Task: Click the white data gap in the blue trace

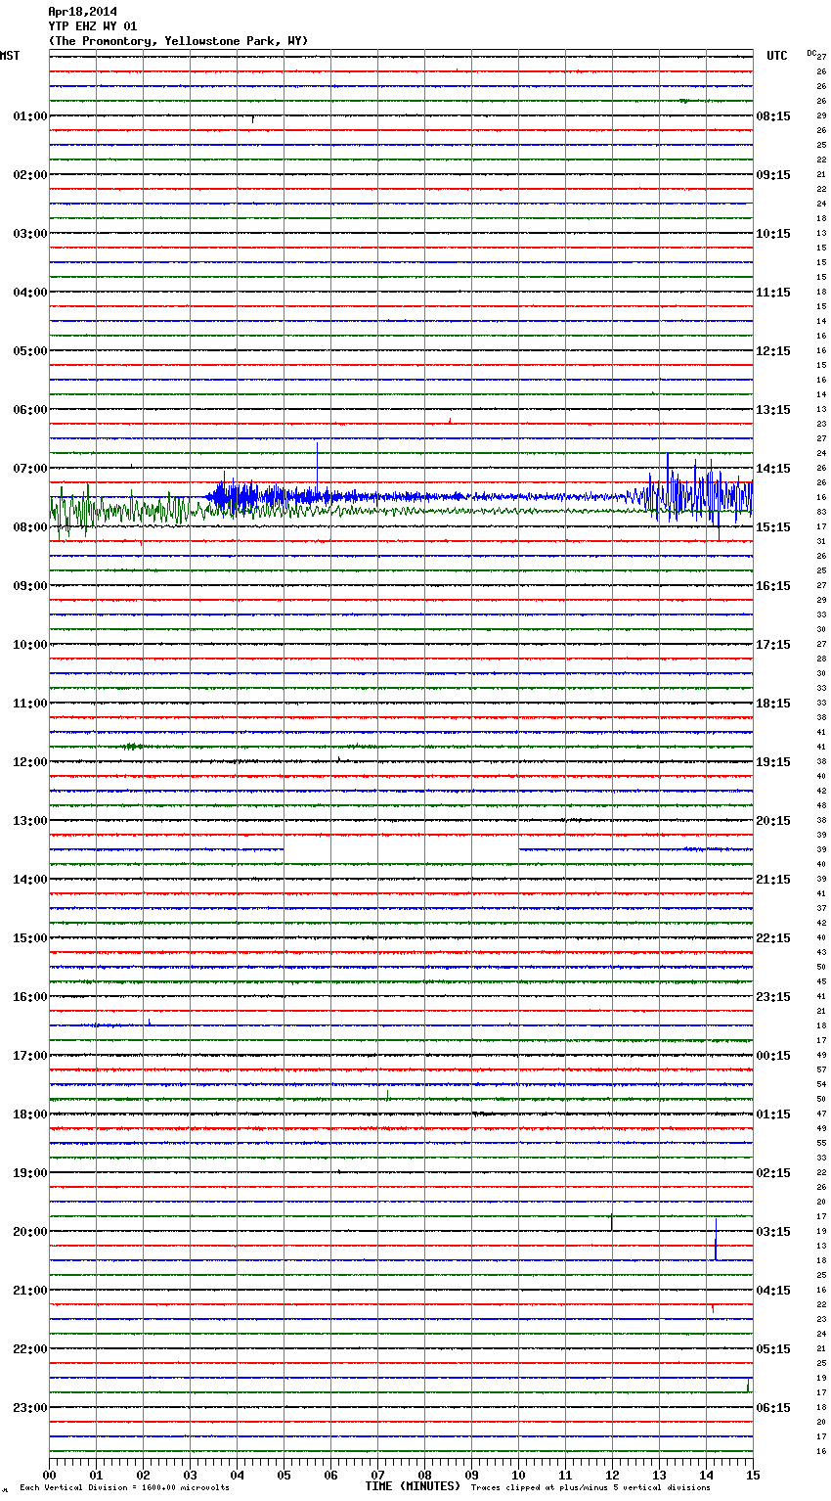Action: (x=401, y=849)
